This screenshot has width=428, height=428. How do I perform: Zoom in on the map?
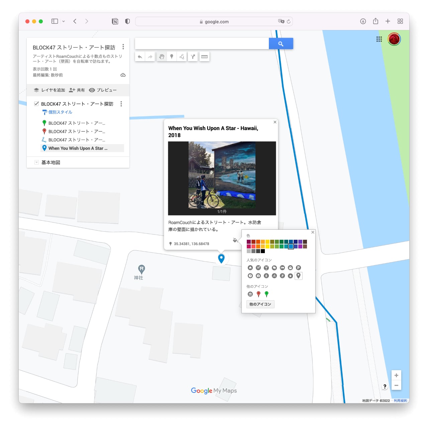pos(396,375)
